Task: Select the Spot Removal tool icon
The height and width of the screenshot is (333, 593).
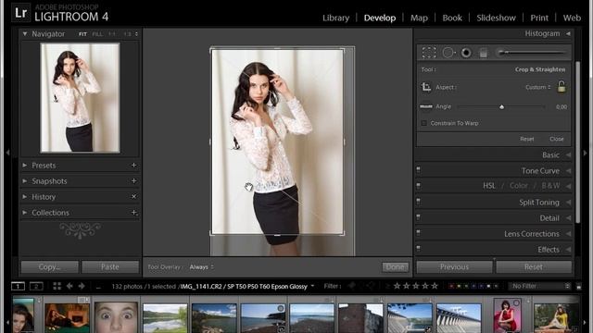Action: point(448,53)
